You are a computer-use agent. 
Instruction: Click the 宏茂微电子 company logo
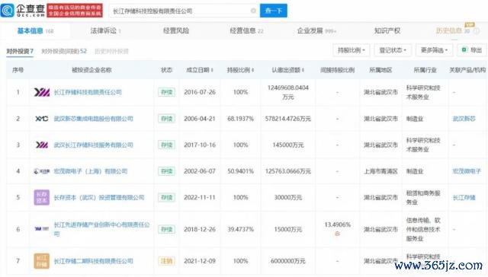pyautogui.click(x=42, y=171)
